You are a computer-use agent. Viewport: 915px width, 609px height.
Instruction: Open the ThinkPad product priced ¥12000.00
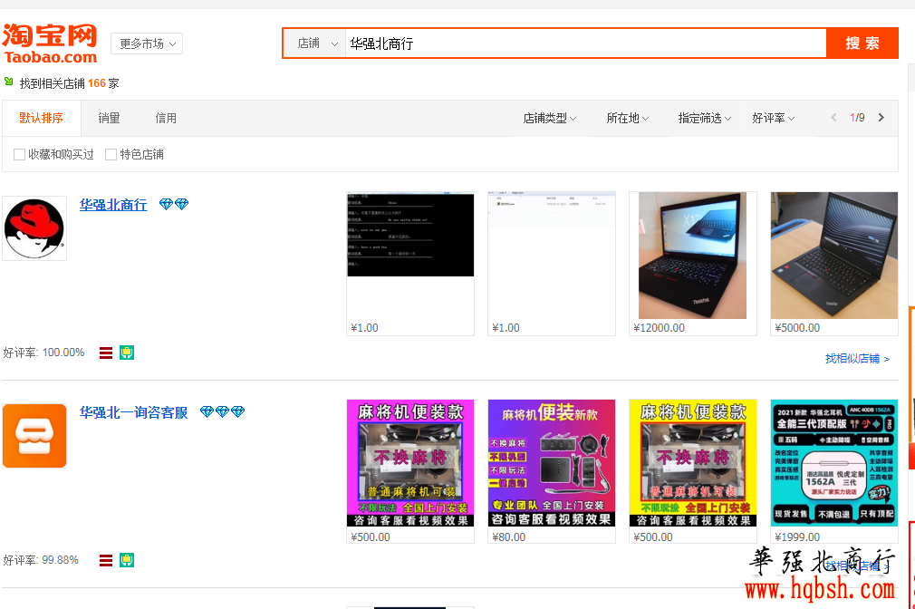693,256
